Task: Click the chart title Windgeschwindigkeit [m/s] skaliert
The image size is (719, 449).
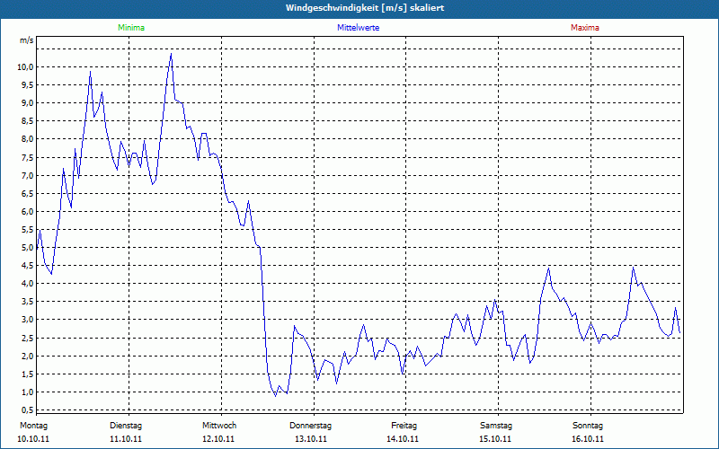Action: tap(365, 8)
